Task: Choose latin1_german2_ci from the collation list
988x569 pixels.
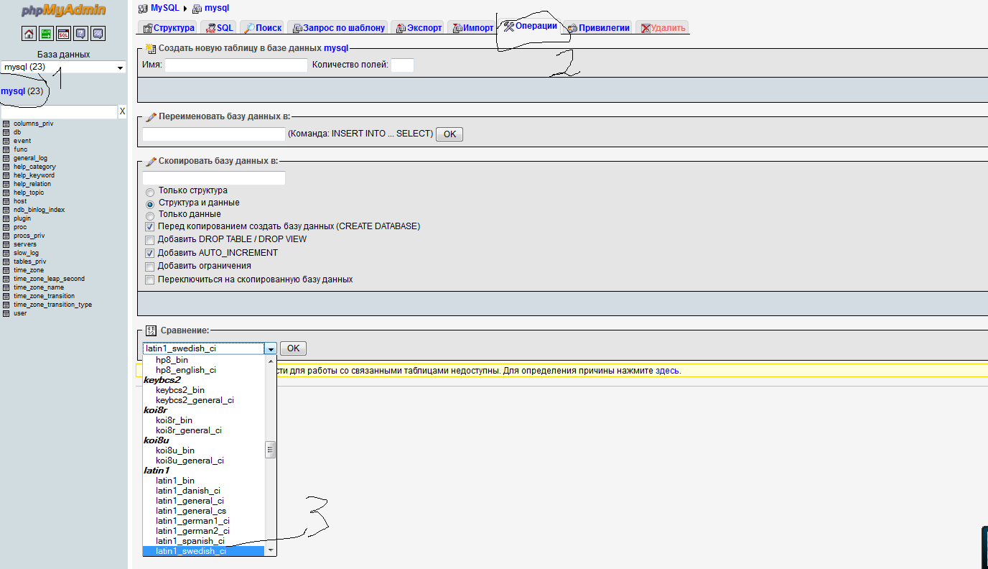Action: point(192,531)
